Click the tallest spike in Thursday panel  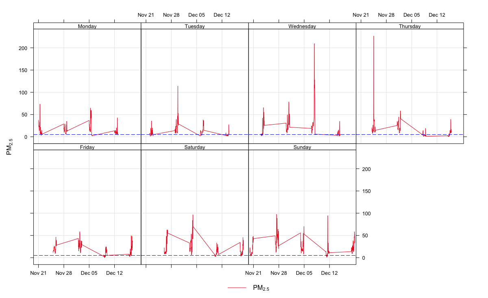point(374,37)
